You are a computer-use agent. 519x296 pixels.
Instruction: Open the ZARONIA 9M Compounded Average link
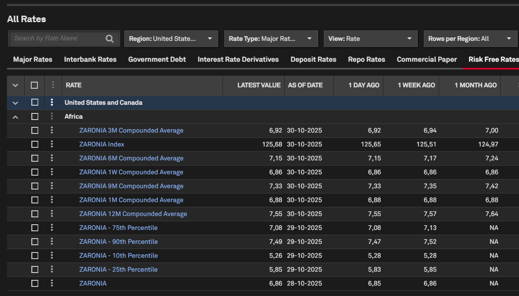pyautogui.click(x=131, y=186)
